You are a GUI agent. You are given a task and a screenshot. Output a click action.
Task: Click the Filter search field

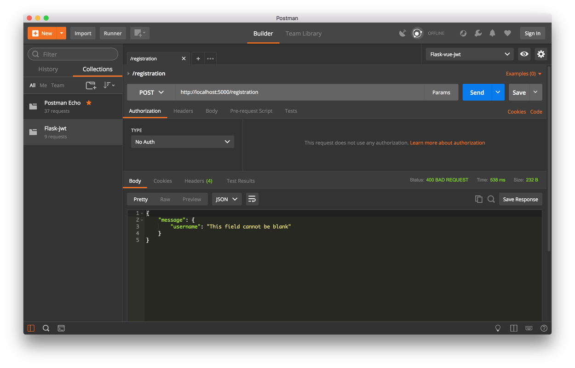[x=73, y=54]
